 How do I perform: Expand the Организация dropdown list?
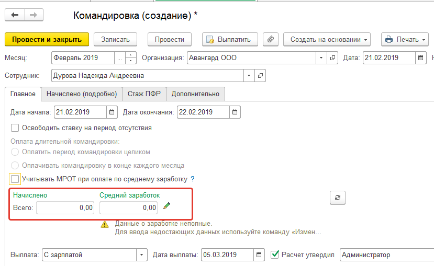click(321, 57)
